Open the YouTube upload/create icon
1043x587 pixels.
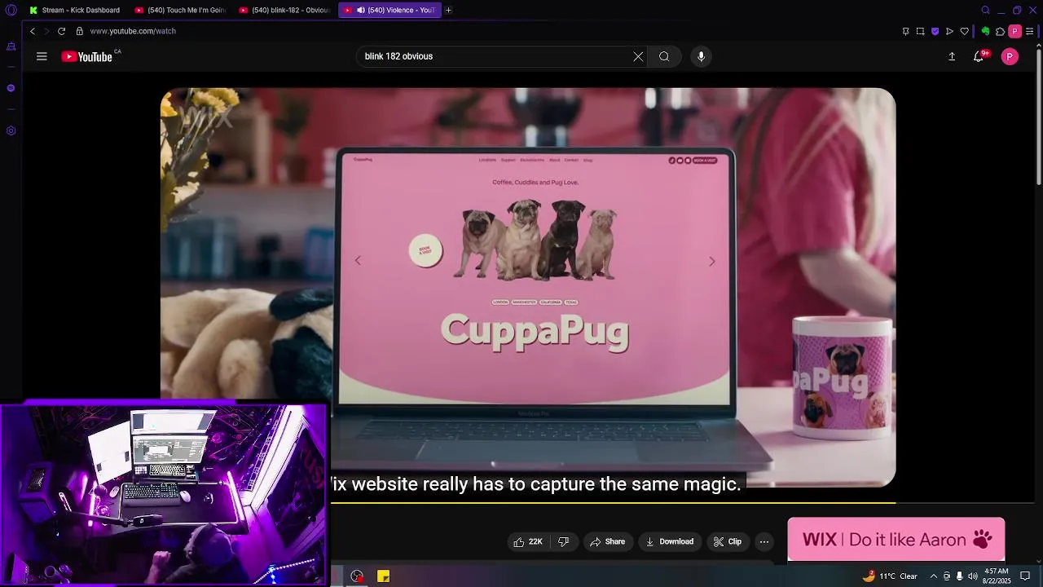tap(952, 56)
